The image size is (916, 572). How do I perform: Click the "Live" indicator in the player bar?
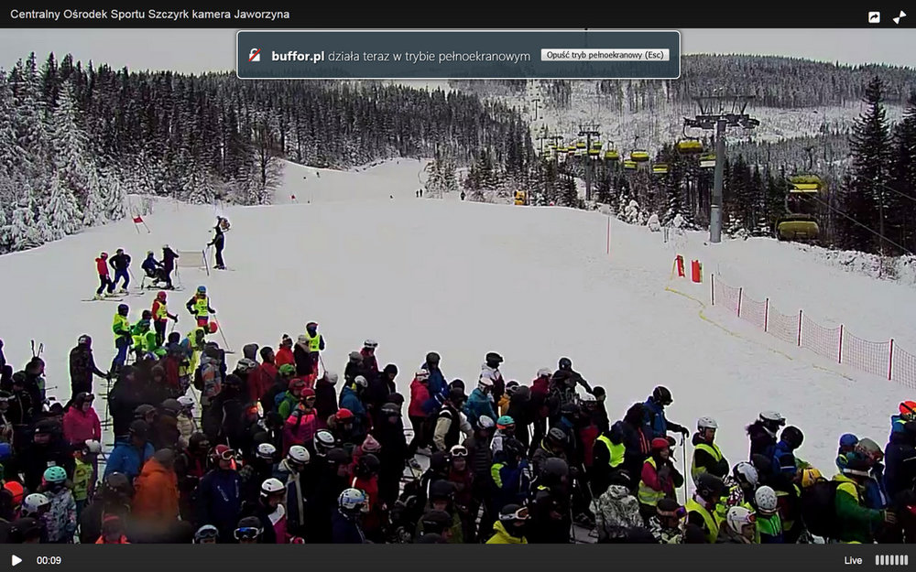pyautogui.click(x=853, y=560)
